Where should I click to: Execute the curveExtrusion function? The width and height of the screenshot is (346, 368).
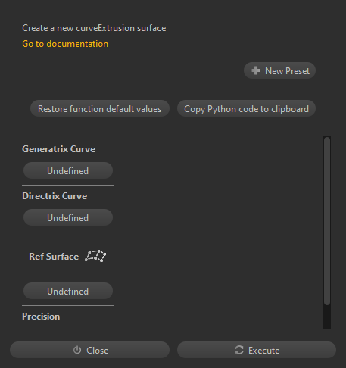coord(257,350)
